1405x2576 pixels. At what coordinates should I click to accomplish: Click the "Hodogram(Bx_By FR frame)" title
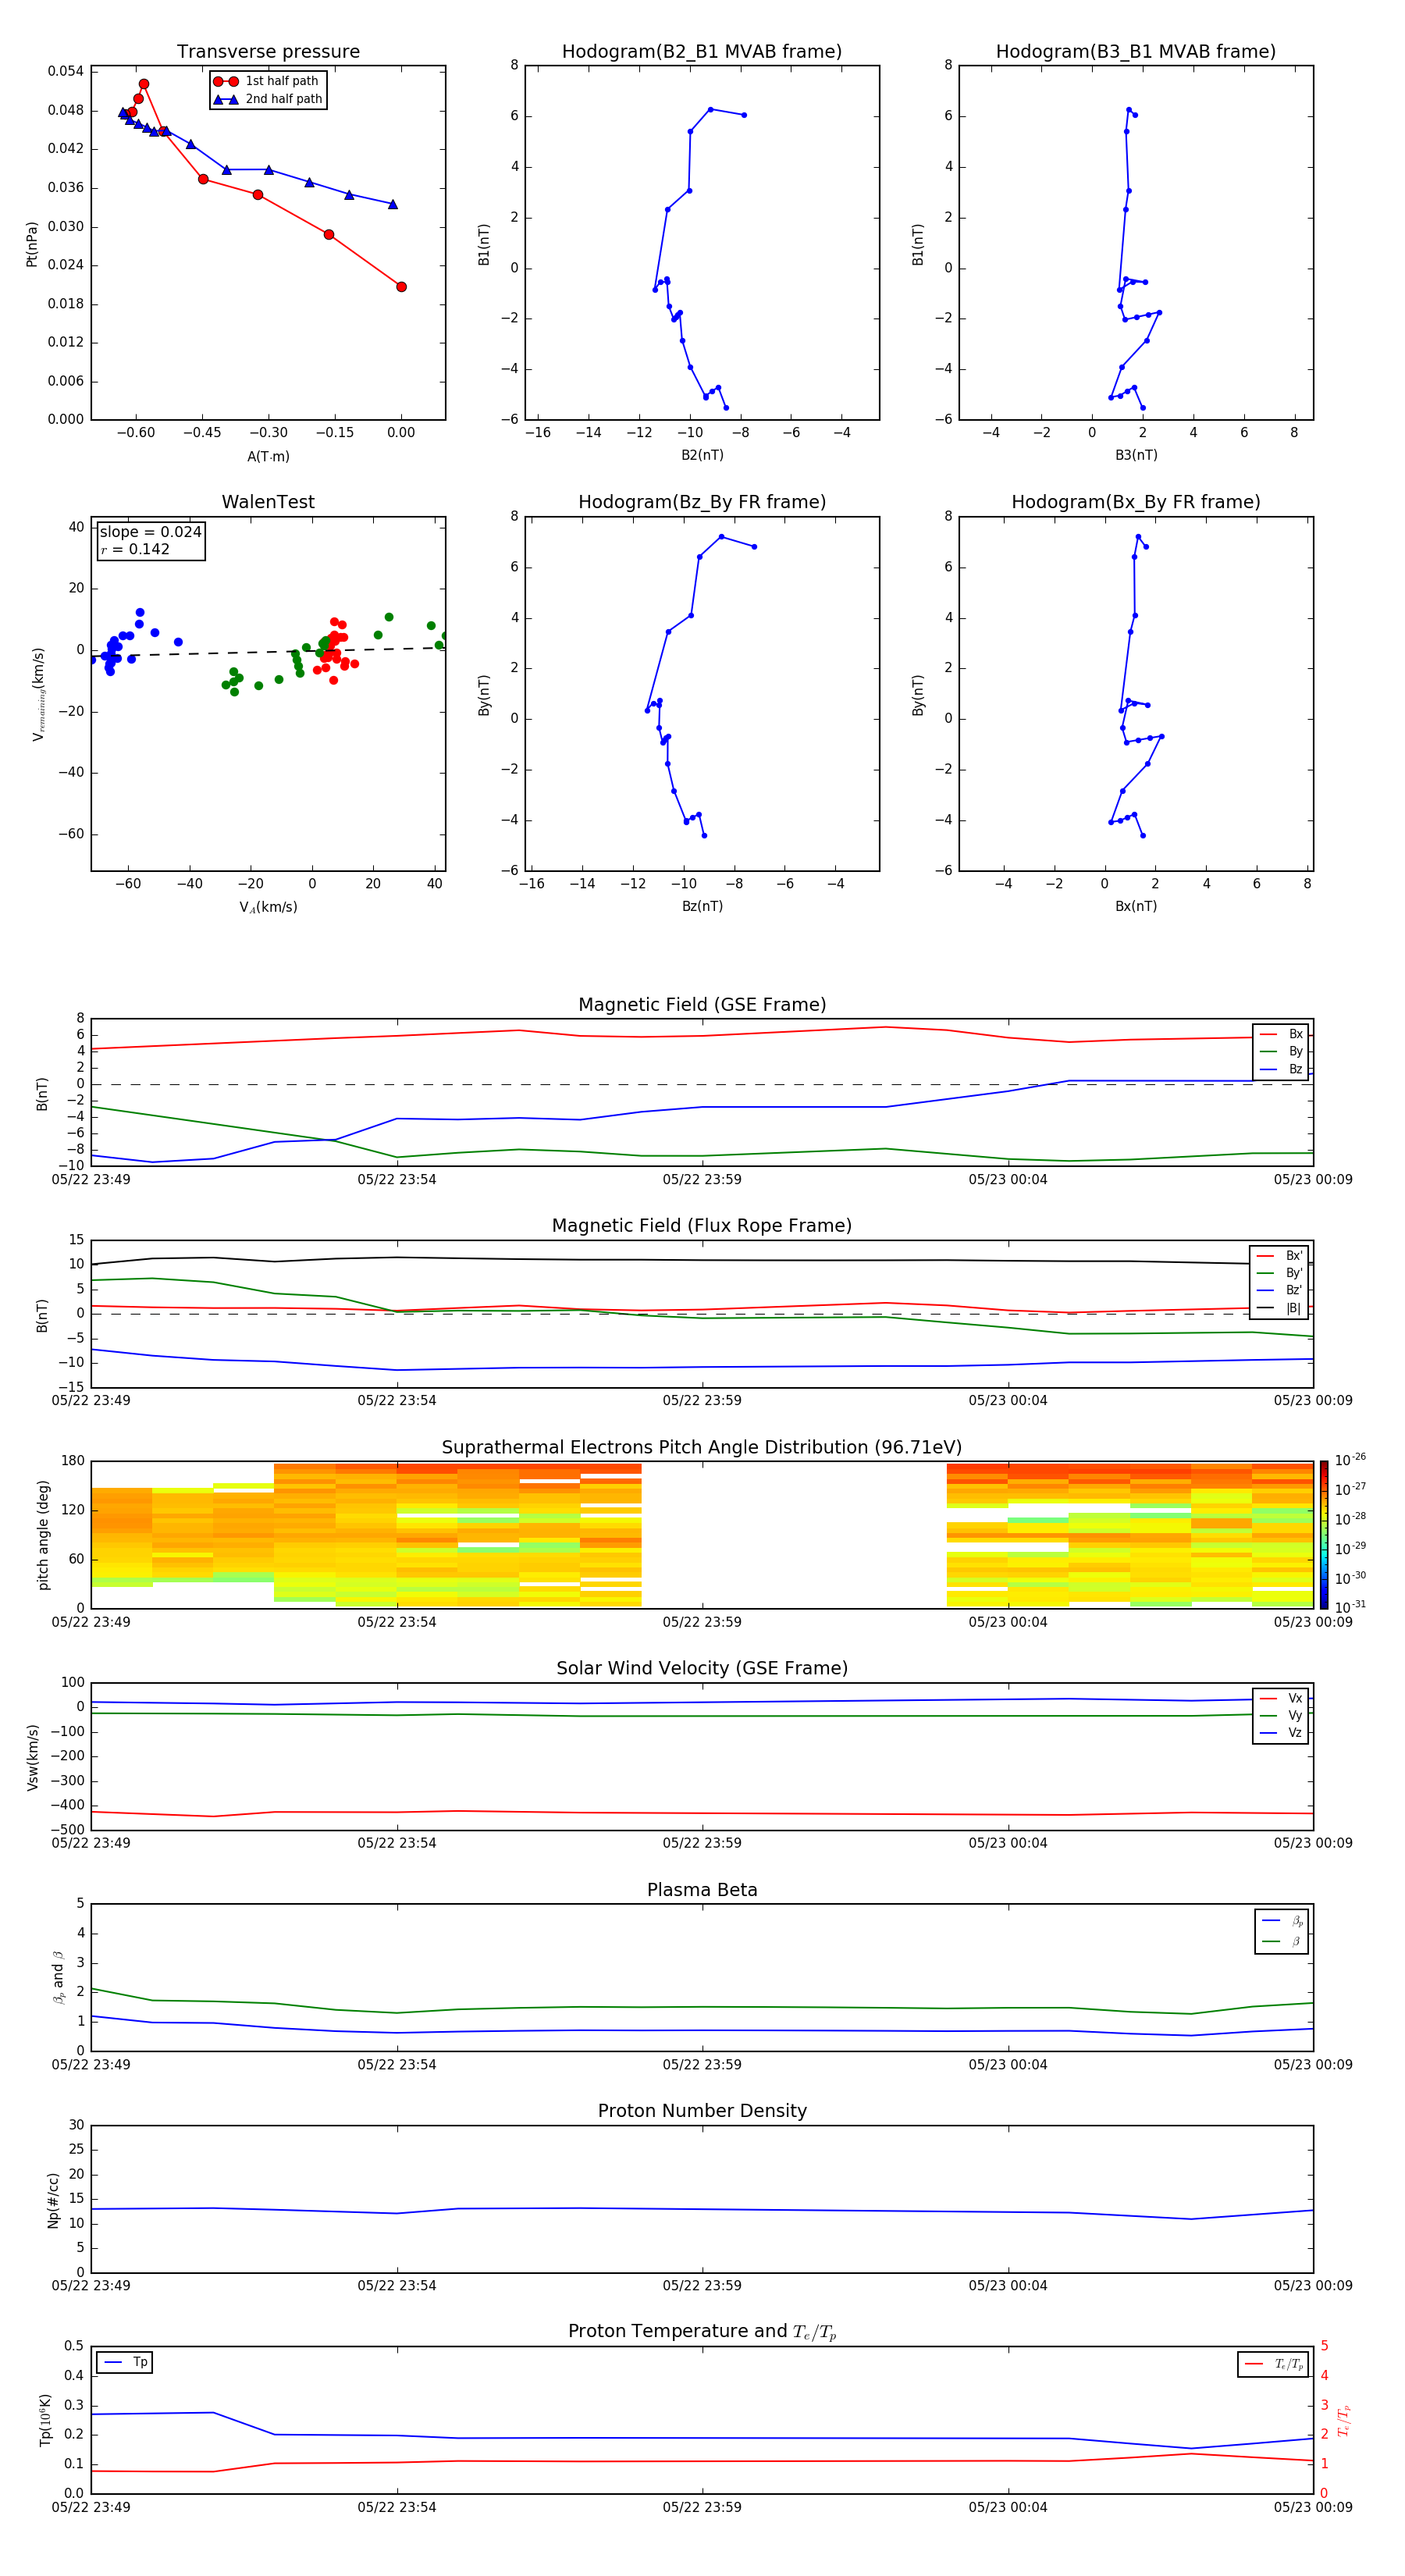(1136, 502)
